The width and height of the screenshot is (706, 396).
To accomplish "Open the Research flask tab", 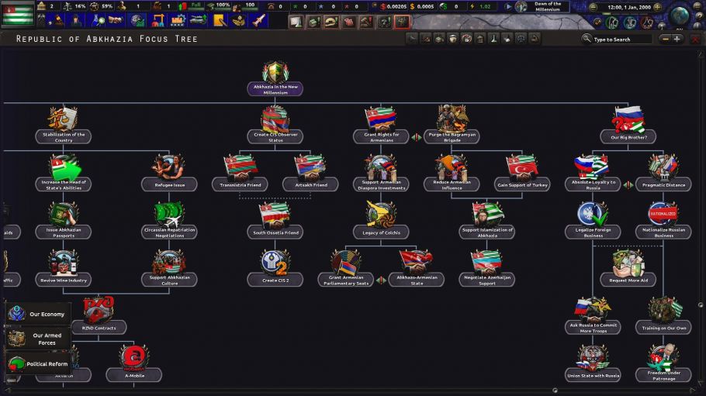I will (x=97, y=21).
